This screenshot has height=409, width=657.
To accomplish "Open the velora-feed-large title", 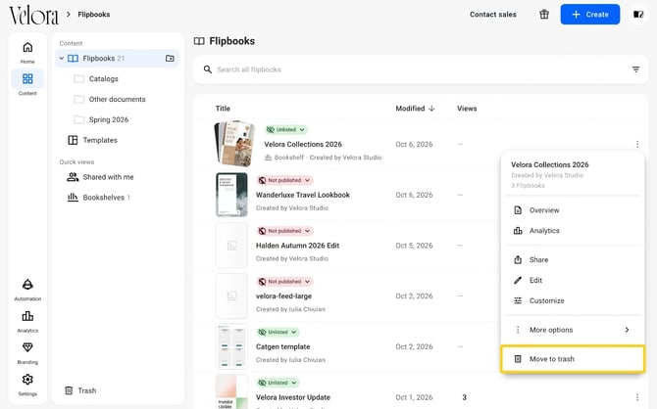I will [x=283, y=296].
